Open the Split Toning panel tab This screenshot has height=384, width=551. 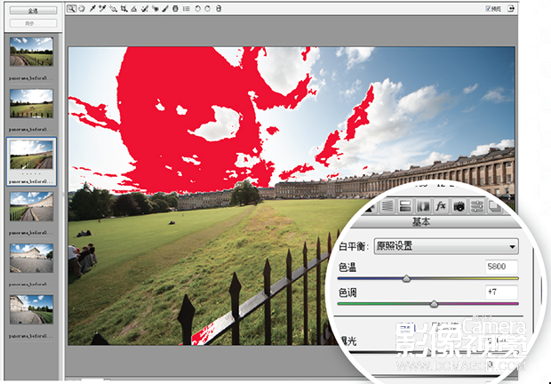click(x=405, y=206)
